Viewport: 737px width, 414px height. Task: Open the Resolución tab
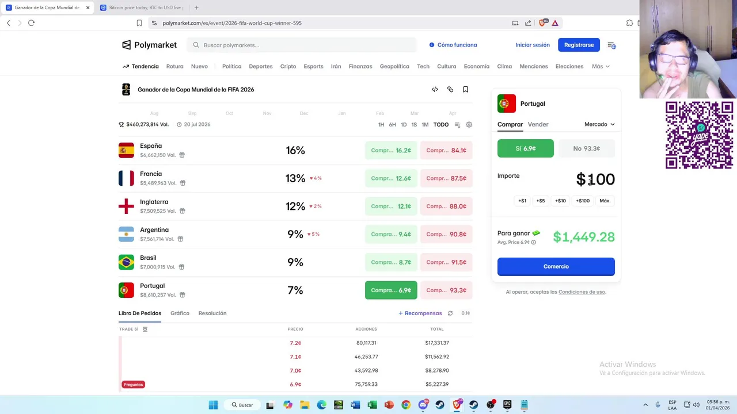212,313
